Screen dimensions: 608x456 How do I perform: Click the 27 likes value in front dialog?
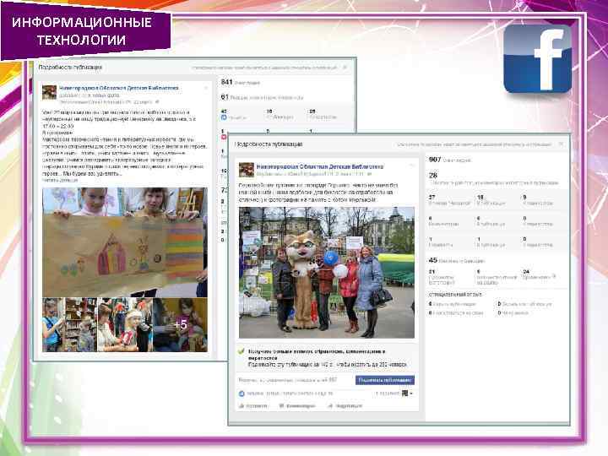[x=432, y=197]
